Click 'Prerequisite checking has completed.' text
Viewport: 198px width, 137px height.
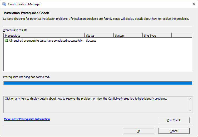(x=26, y=77)
